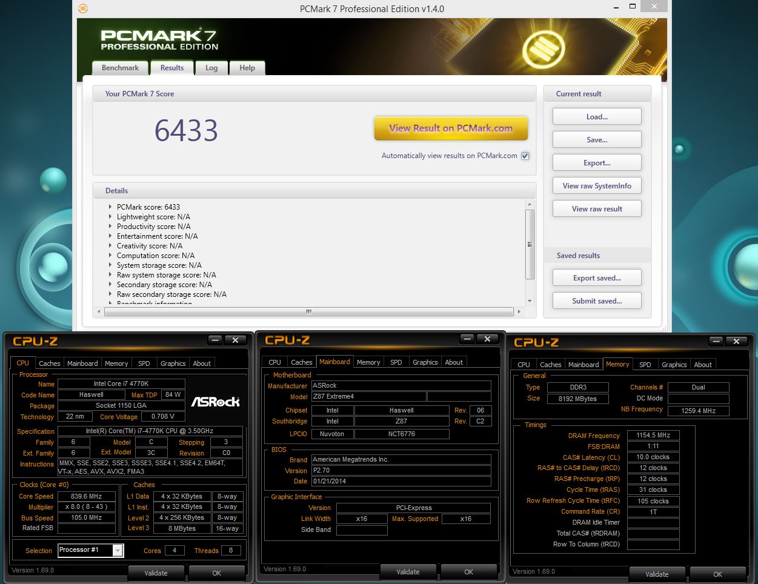758x584 pixels.
Task: Click Validate in left CPU-Z window
Action: click(156, 573)
